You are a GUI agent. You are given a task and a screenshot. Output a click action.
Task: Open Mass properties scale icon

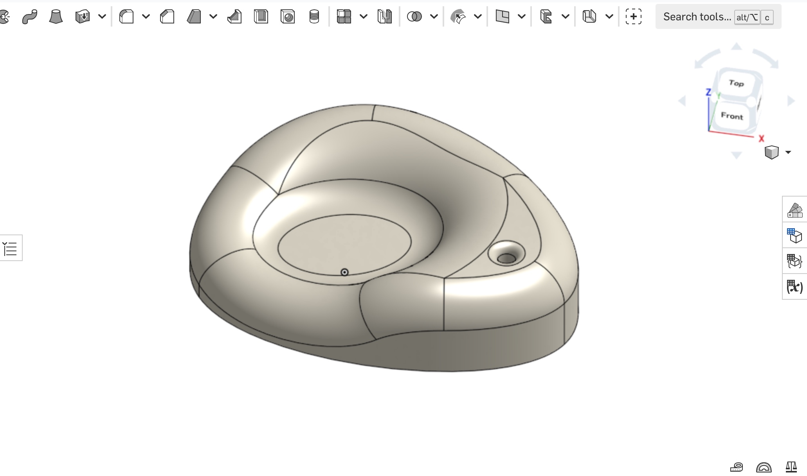click(791, 467)
